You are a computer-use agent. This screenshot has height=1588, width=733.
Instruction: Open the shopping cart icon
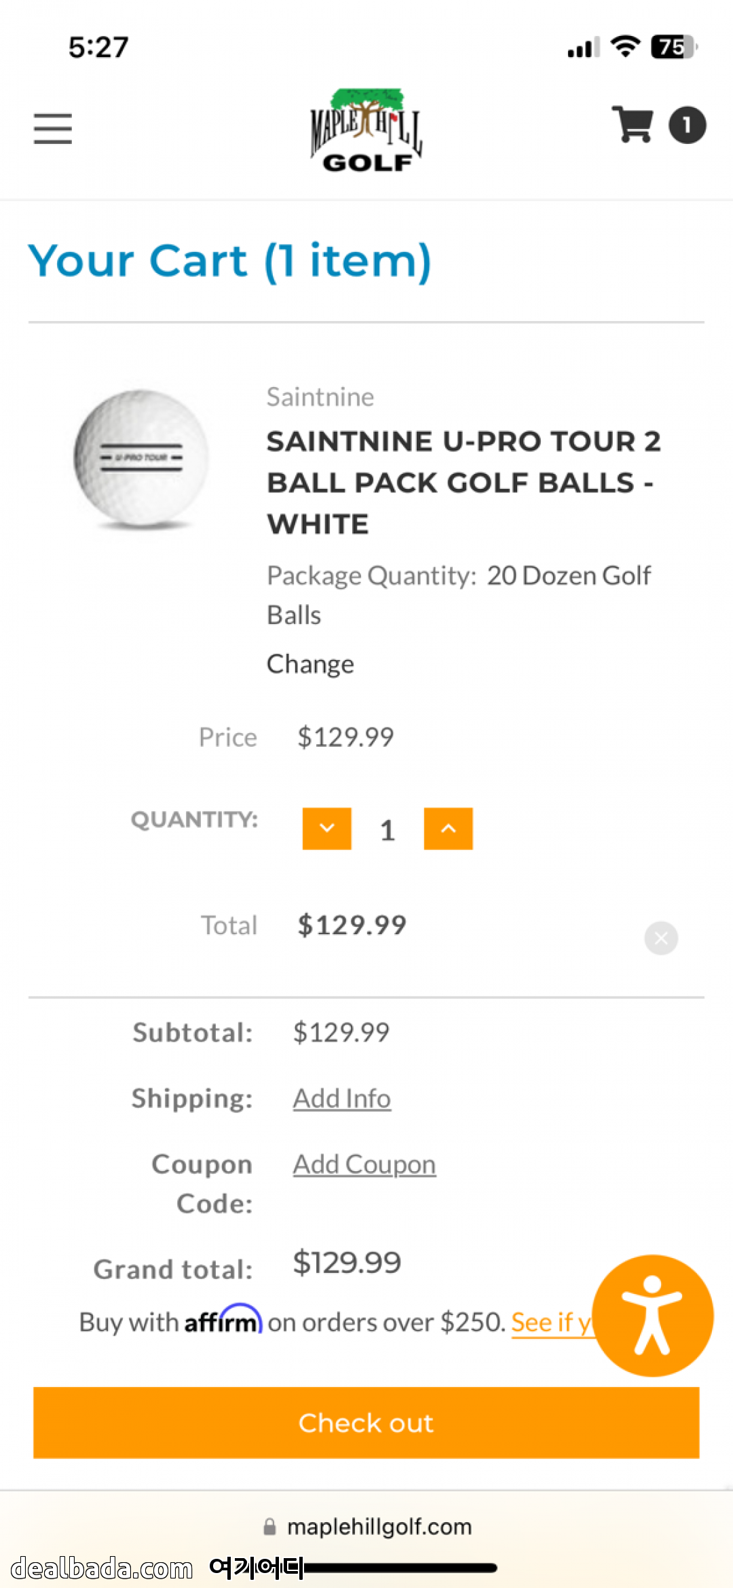click(633, 124)
